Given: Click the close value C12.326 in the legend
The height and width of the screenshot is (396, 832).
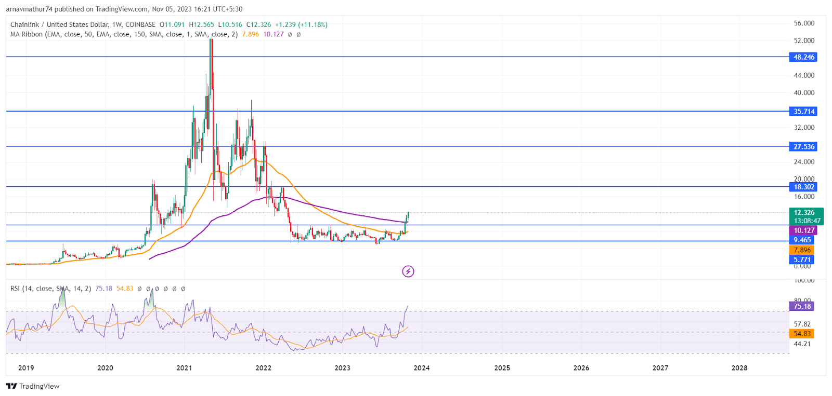Looking at the screenshot, I should pos(258,24).
